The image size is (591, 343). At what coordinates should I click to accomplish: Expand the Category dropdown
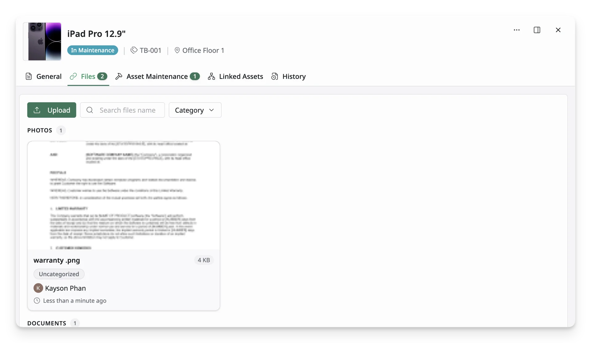pos(195,110)
